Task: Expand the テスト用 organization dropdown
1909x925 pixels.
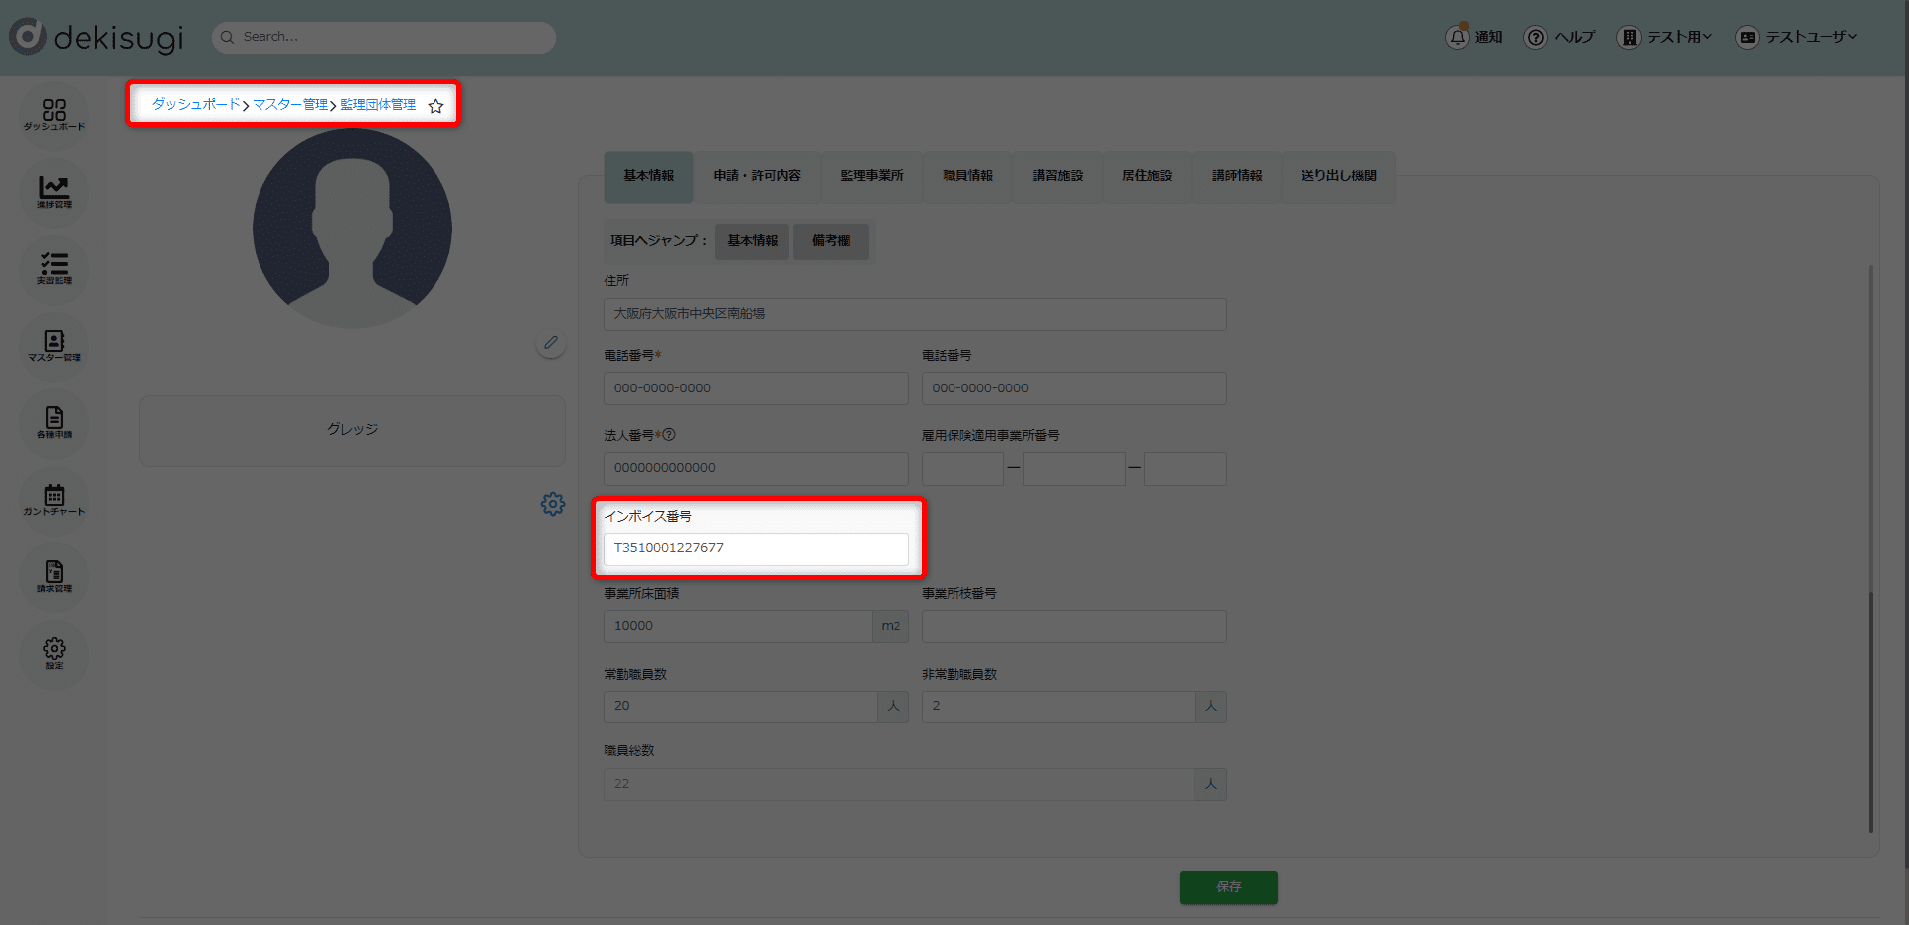Action: click(1665, 37)
